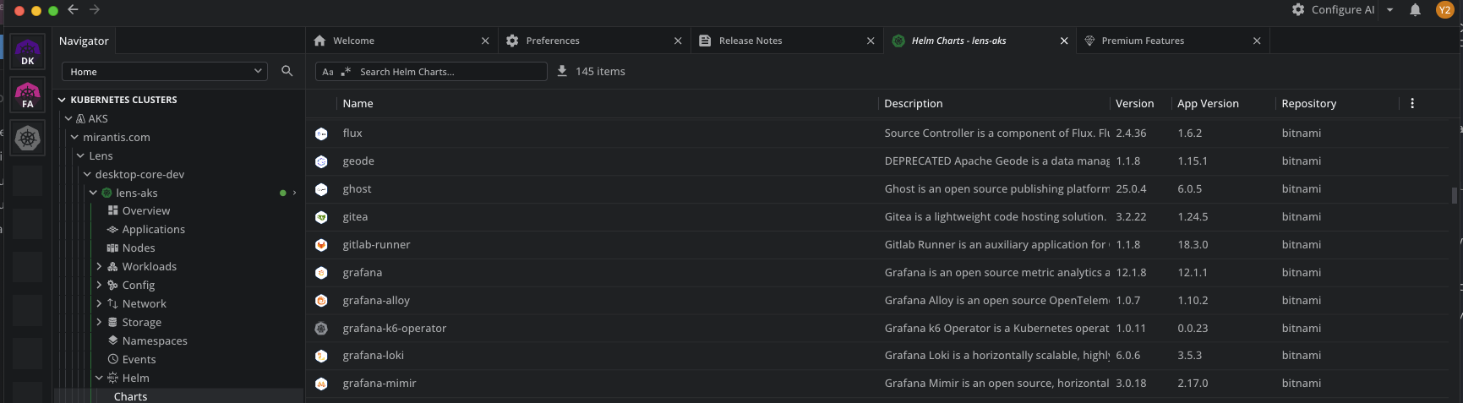The height and width of the screenshot is (403, 1463).
Task: Collapse the lens-aks cluster node
Action: click(x=93, y=193)
